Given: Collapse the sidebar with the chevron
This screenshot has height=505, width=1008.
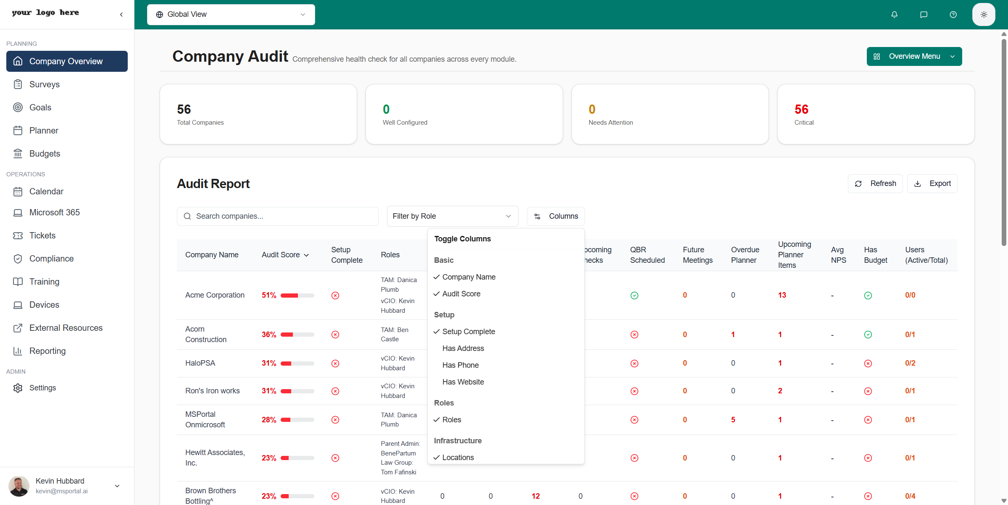Looking at the screenshot, I should (121, 14).
